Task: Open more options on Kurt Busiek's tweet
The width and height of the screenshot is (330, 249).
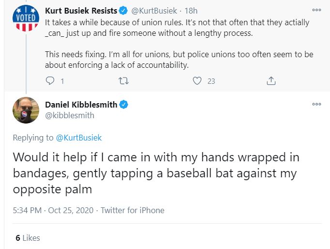Action: pyautogui.click(x=316, y=10)
